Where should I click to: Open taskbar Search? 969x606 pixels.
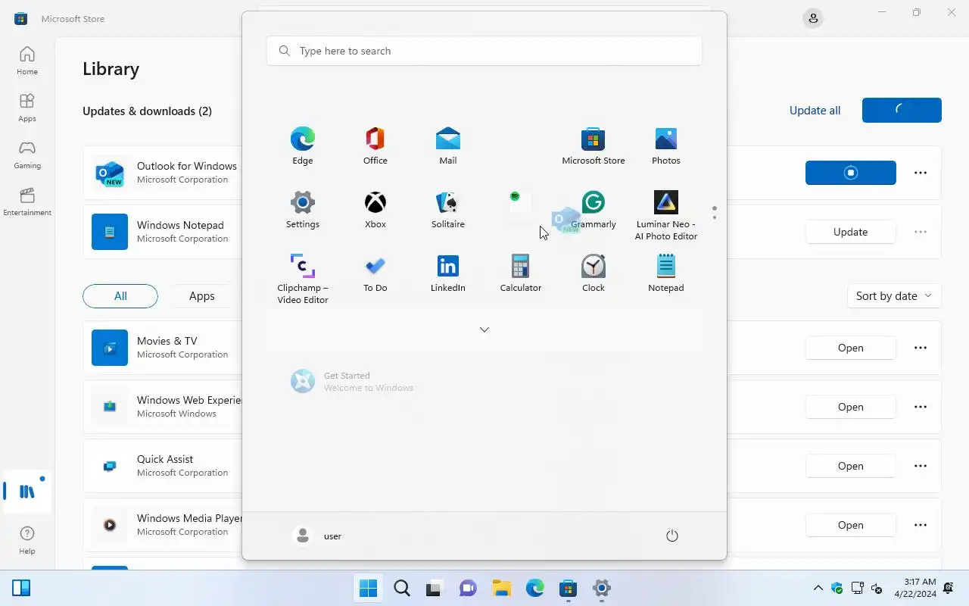(x=402, y=588)
